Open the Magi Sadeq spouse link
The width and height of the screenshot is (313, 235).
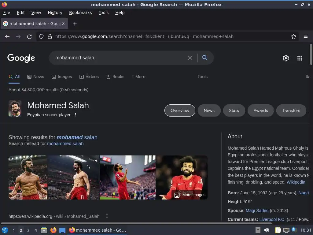pyautogui.click(x=257, y=211)
